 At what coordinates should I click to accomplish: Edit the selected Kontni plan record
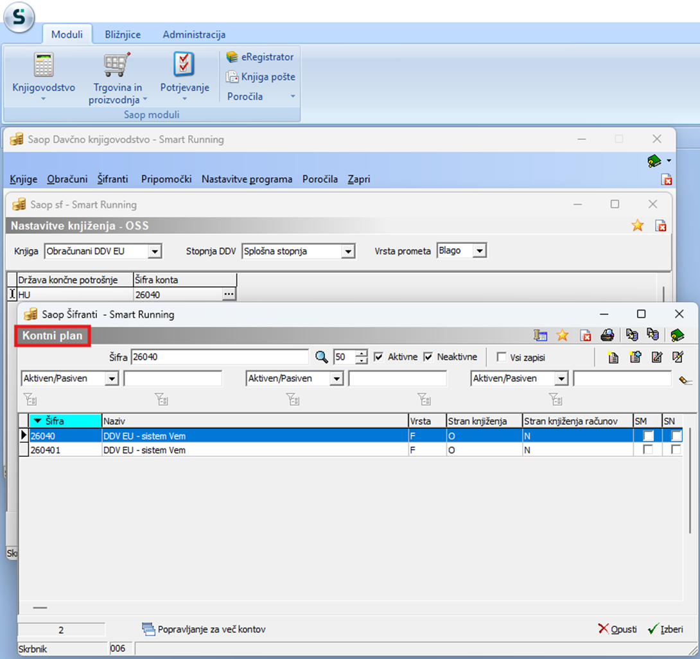(x=657, y=357)
